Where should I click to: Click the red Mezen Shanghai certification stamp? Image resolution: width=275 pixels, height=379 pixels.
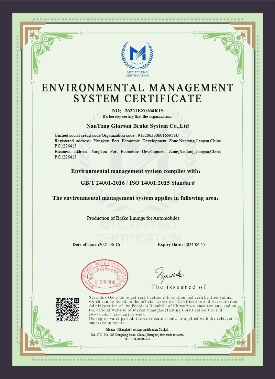click(x=104, y=277)
